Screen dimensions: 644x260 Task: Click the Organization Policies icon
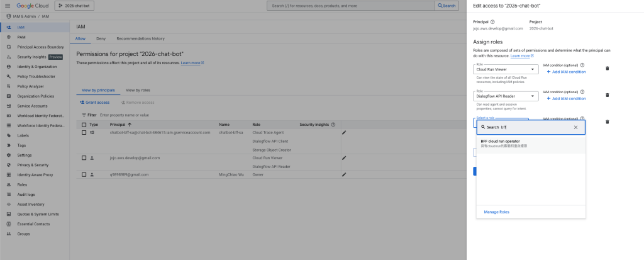(9, 96)
